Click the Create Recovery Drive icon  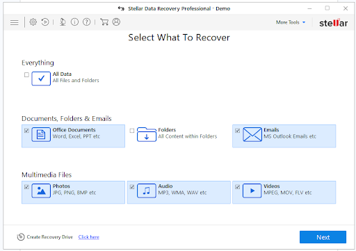point(21,237)
